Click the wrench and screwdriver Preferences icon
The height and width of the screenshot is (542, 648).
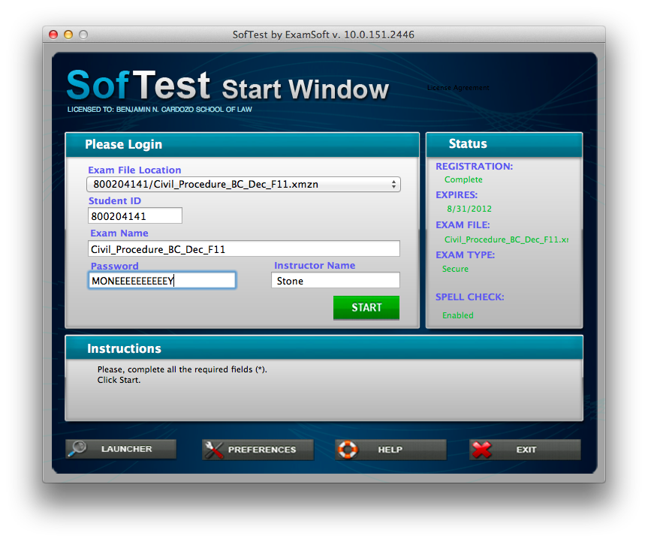[x=214, y=450]
